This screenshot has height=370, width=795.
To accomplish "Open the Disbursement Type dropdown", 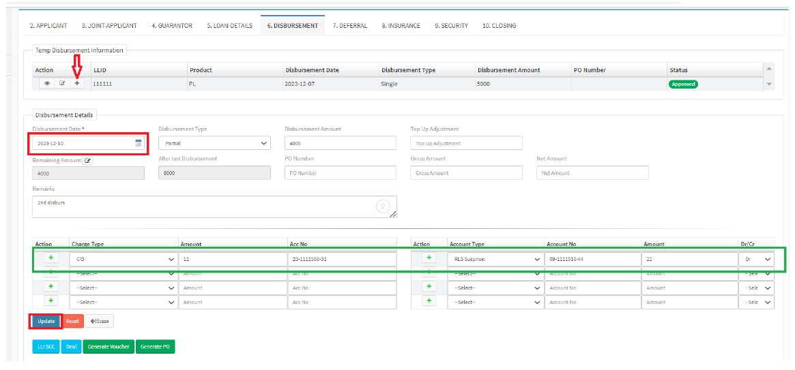I will pyautogui.click(x=214, y=143).
